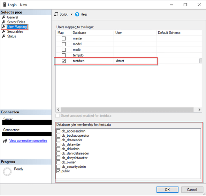Viewport: 206px width, 196px height.
Task: Uncheck the Map box for testdata
Action: click(63, 61)
